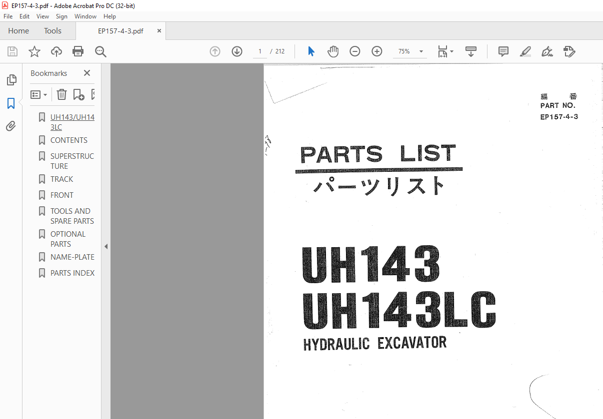This screenshot has width=603, height=419.
Task: Open TOOLS AND SPARE PARTS bookmark
Action: click(72, 216)
